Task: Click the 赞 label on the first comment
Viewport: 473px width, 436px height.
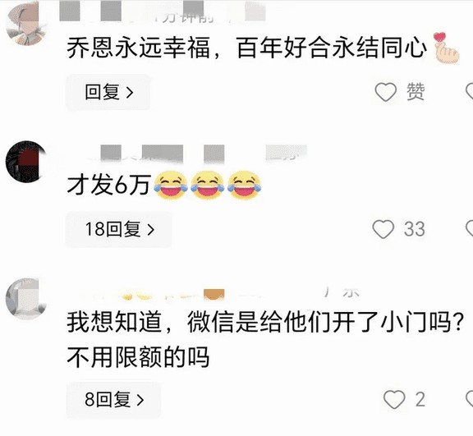Action: point(416,92)
